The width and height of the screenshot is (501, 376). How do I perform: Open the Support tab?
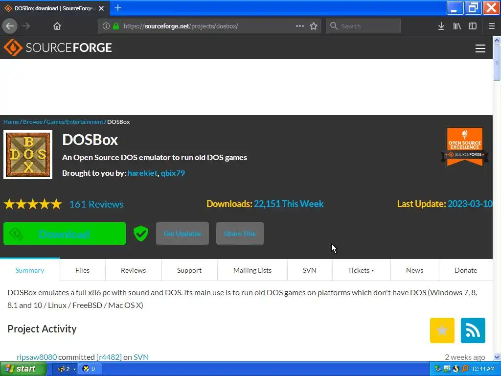point(189,270)
